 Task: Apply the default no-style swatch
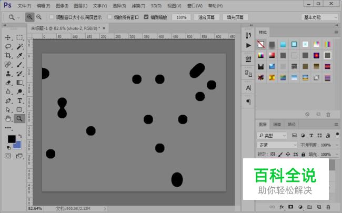tap(261, 44)
